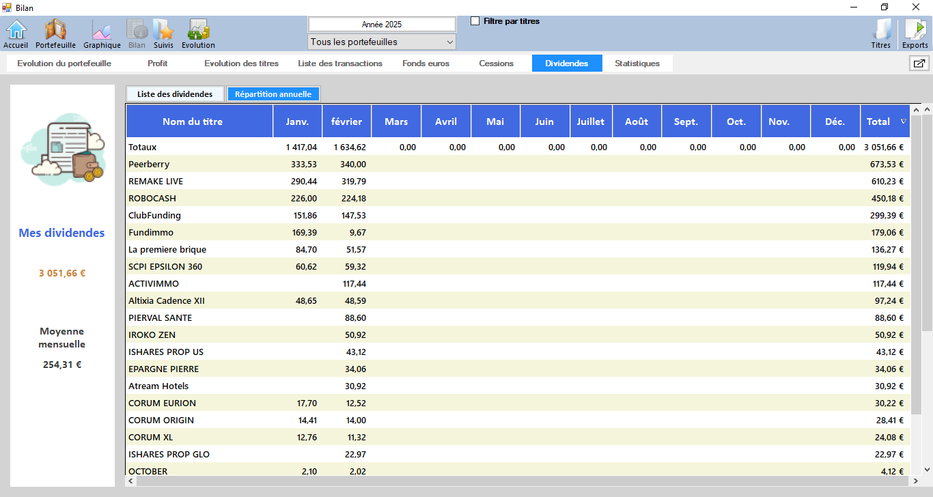Click the Avril column header
The image size is (933, 497).
(446, 122)
